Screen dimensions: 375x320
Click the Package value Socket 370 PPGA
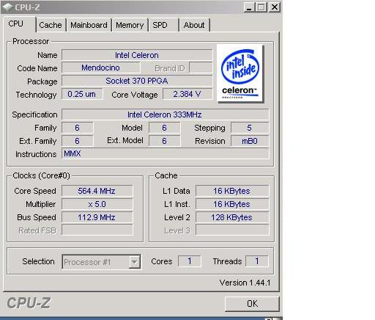(137, 81)
